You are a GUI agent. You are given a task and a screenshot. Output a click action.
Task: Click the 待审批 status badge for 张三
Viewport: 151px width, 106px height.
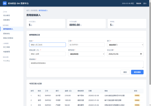[137, 96]
